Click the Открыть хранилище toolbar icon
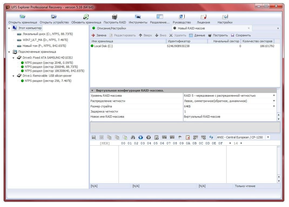 [22, 16]
